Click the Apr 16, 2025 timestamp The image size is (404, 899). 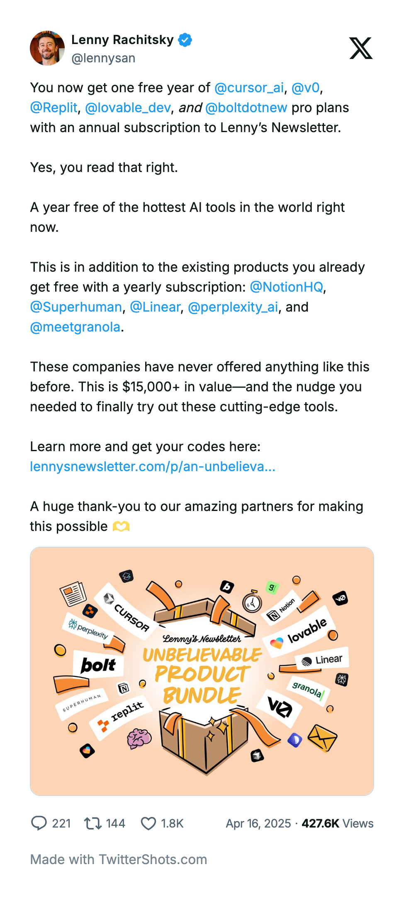pyautogui.click(x=258, y=823)
